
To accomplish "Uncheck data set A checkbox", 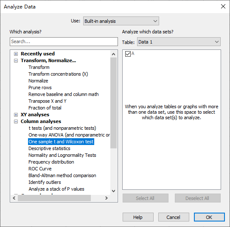I will tap(128, 54).
